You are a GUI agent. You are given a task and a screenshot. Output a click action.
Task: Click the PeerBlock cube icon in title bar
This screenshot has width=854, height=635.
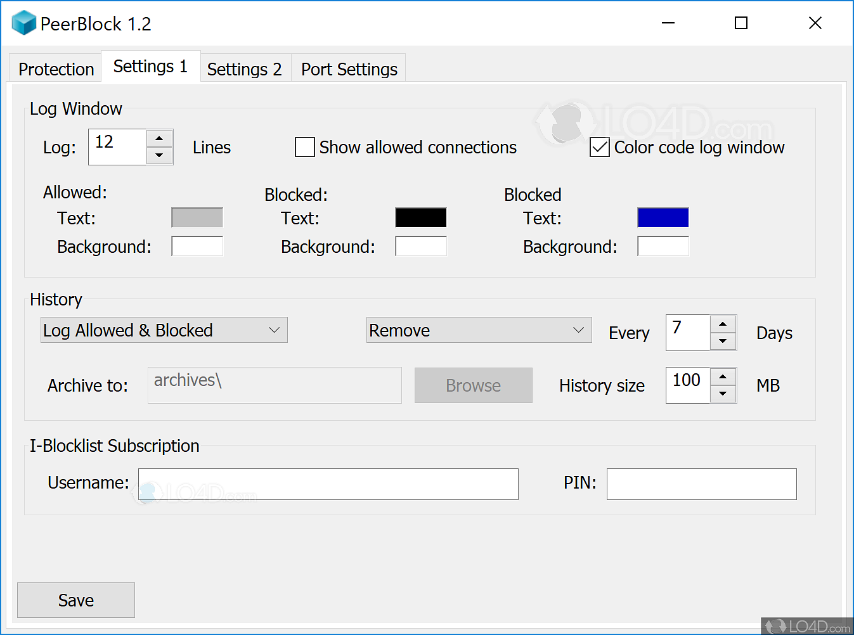[23, 22]
